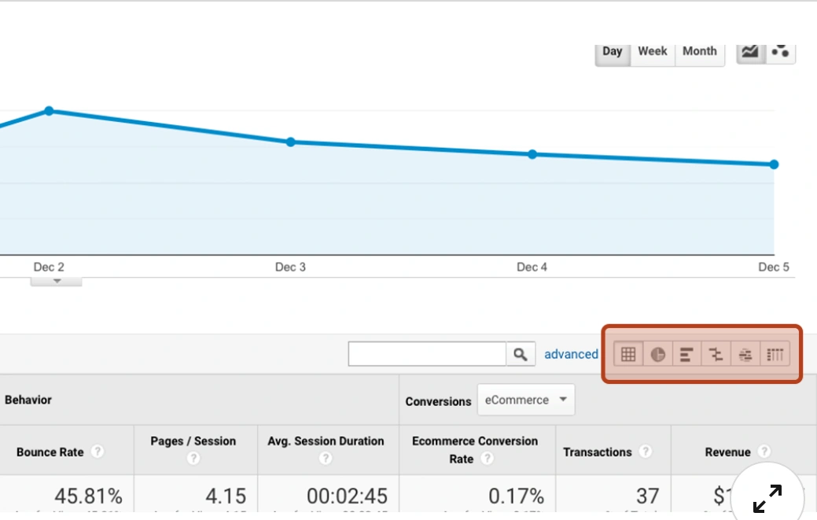Switch to the percentage pie chart view
Screen dimensions: 817x520
coord(657,354)
